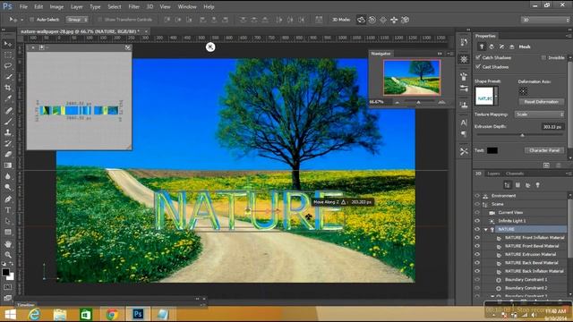Image resolution: width=573 pixels, height=322 pixels.
Task: Open Internet Explorer from the taskbar
Action: coord(34,314)
